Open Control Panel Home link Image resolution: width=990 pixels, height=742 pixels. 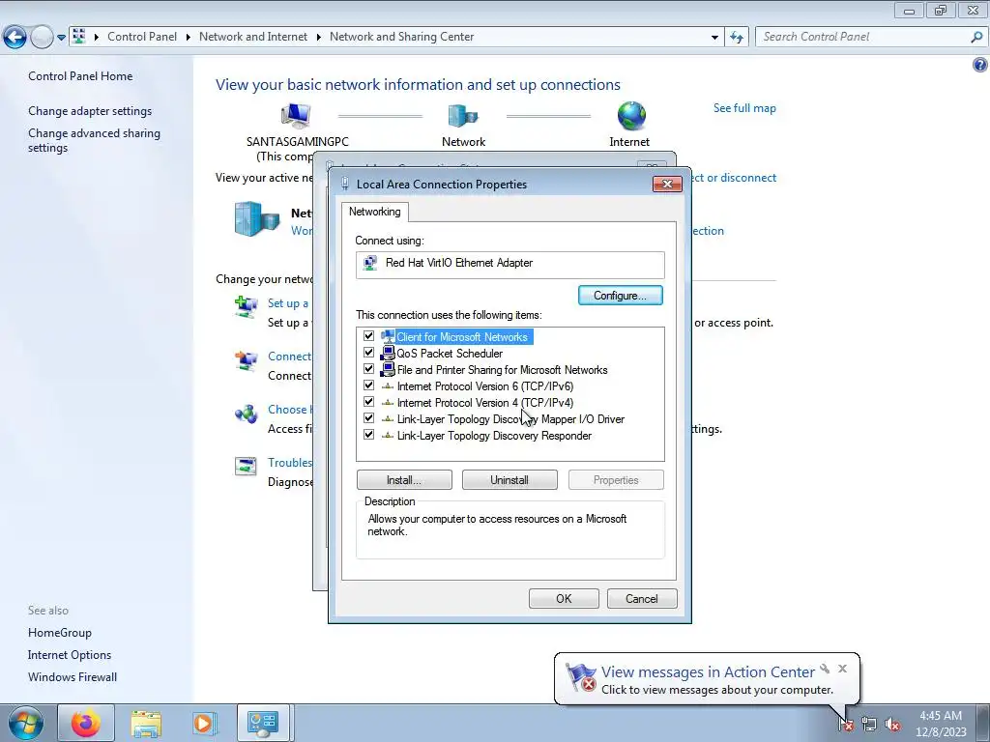(80, 76)
